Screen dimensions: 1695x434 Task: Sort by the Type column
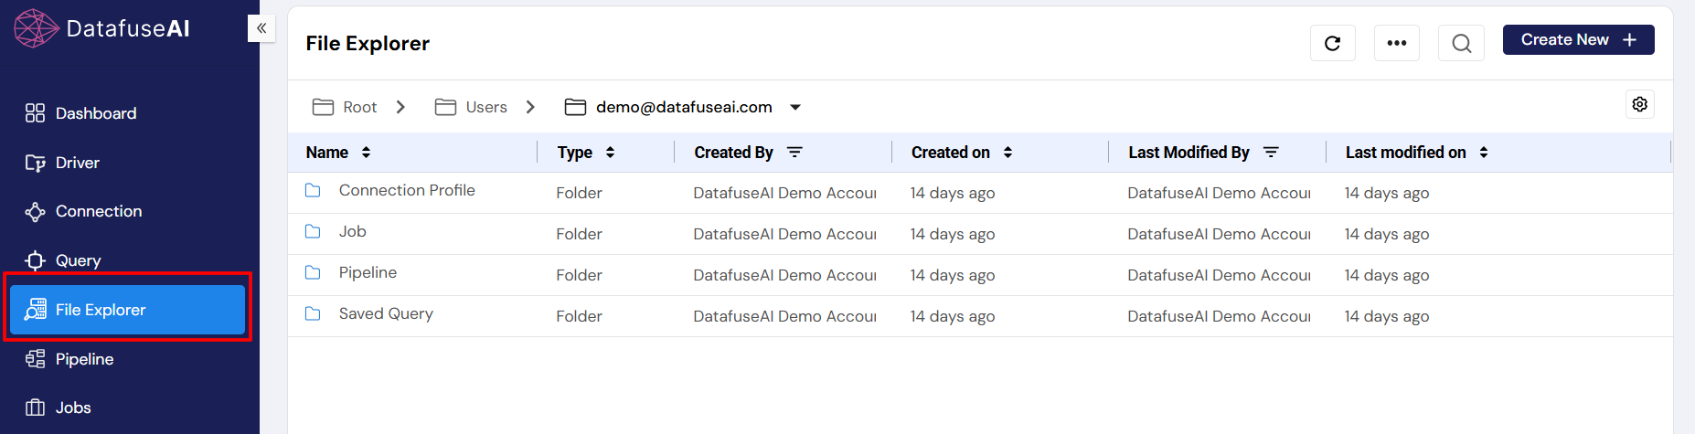pos(610,153)
